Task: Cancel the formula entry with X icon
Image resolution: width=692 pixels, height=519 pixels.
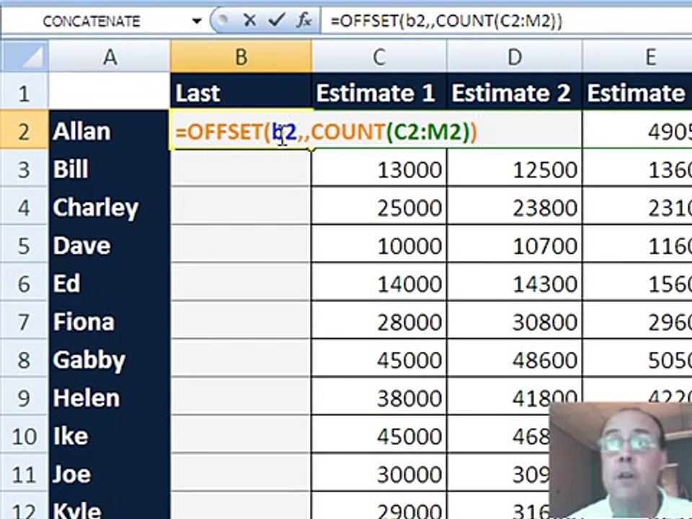Action: click(250, 20)
